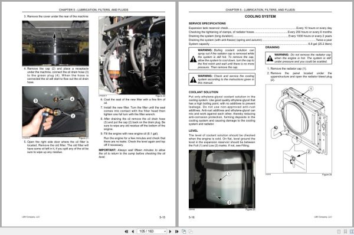Click the IMPORTANT note text
The image size is (354, 235).
[132, 154]
